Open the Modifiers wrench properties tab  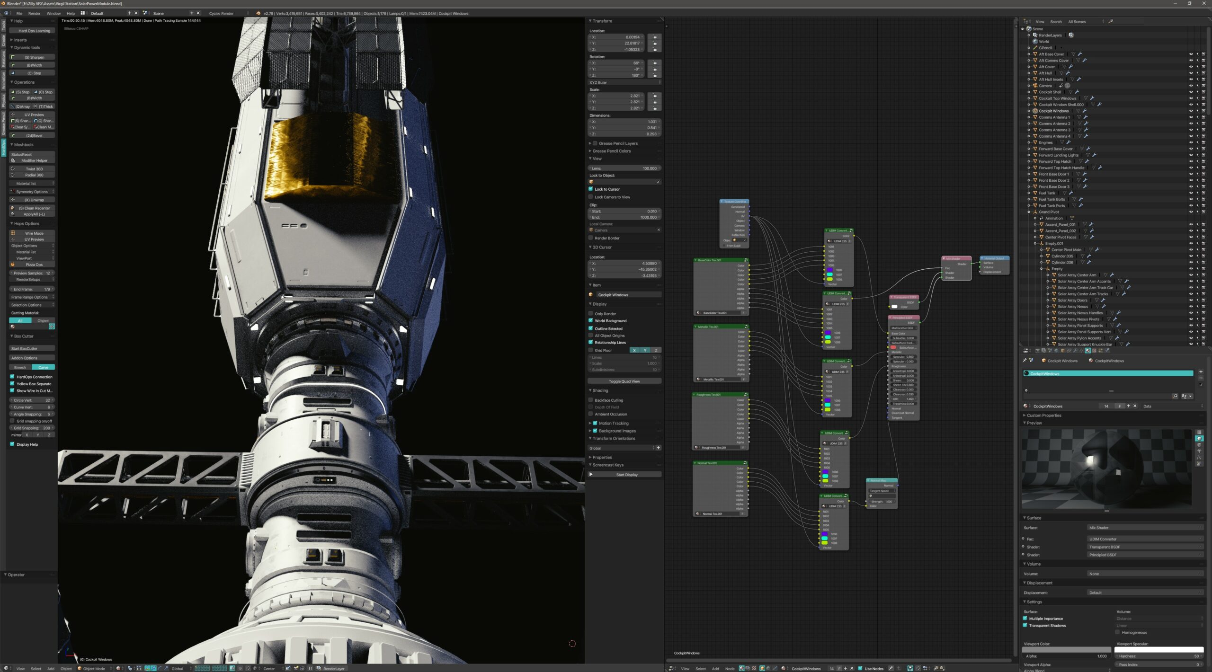pos(1075,351)
